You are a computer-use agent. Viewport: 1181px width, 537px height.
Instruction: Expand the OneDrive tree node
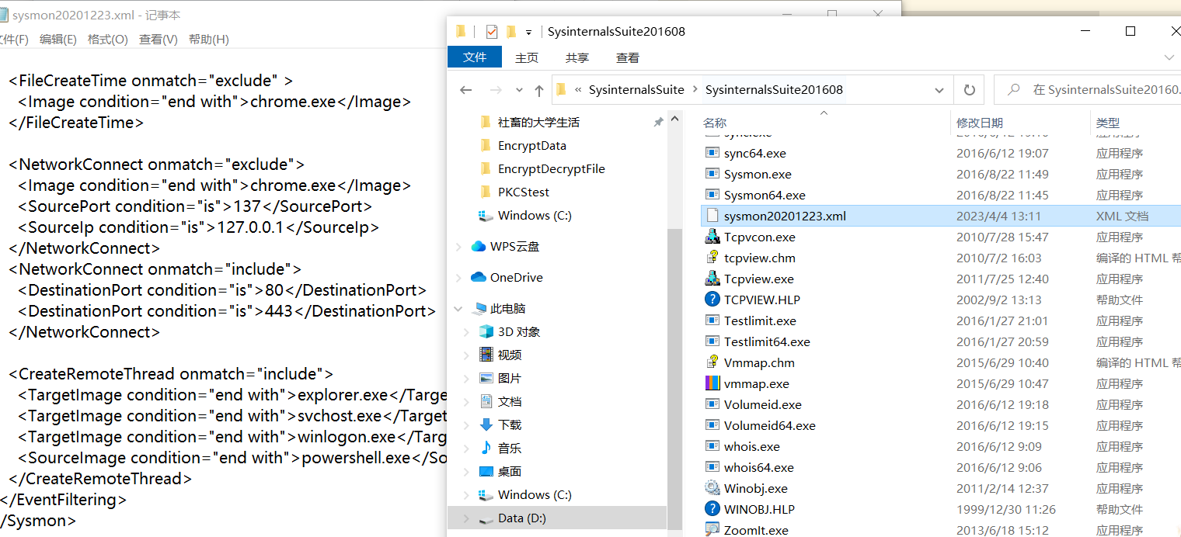pos(459,278)
